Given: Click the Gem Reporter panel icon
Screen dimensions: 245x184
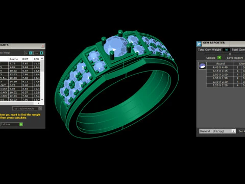Looking at the screenshot, I should 199,44.
